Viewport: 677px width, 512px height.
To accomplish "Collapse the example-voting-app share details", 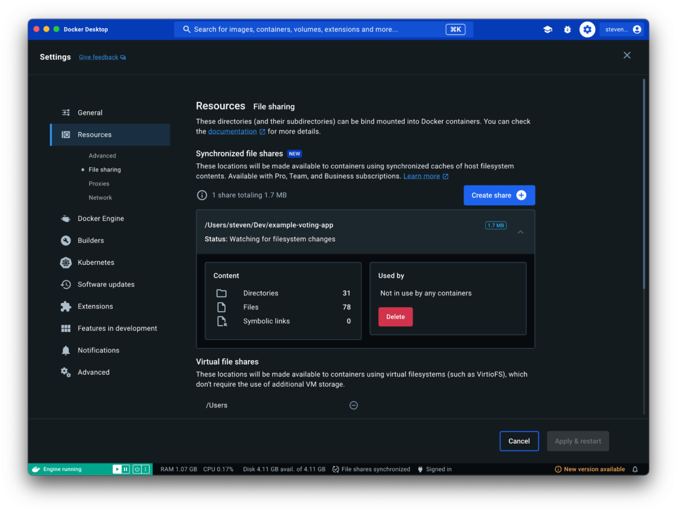I will pyautogui.click(x=521, y=232).
